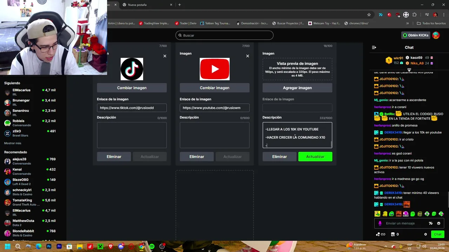Expand the hidden bookmarks chevron
The width and height of the screenshot is (449, 252).
(407, 23)
